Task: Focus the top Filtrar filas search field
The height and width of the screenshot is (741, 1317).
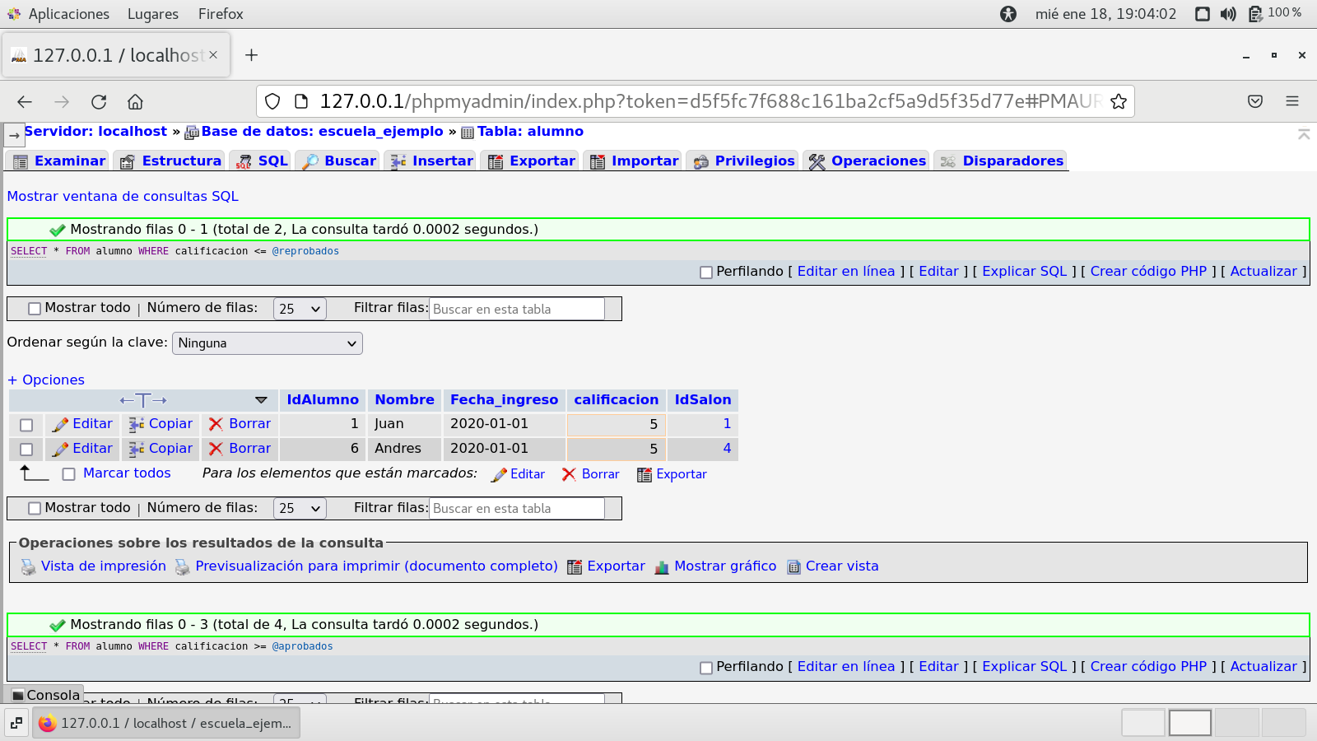Action: click(x=516, y=309)
